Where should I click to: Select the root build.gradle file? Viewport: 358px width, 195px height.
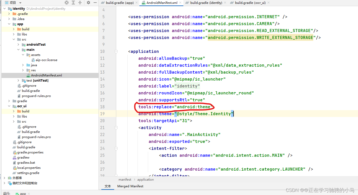point(26,147)
